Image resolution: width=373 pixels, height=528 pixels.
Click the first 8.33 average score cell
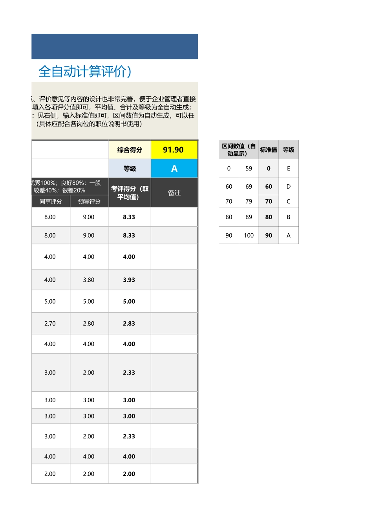(x=130, y=217)
